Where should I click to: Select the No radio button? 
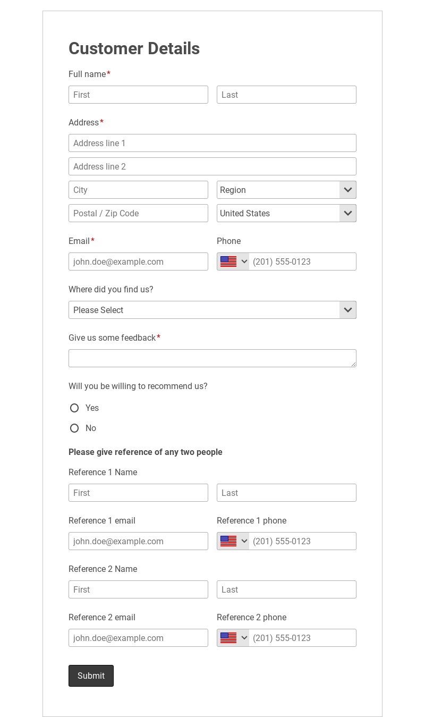pos(74,428)
